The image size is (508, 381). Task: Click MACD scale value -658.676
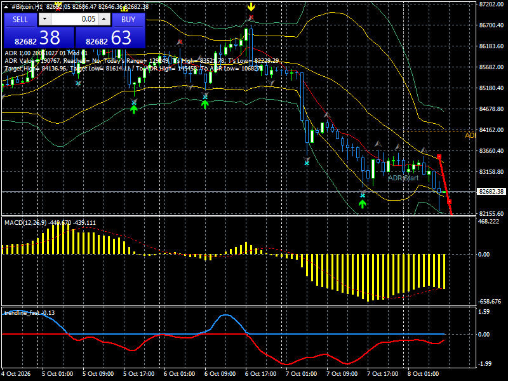[490, 301]
